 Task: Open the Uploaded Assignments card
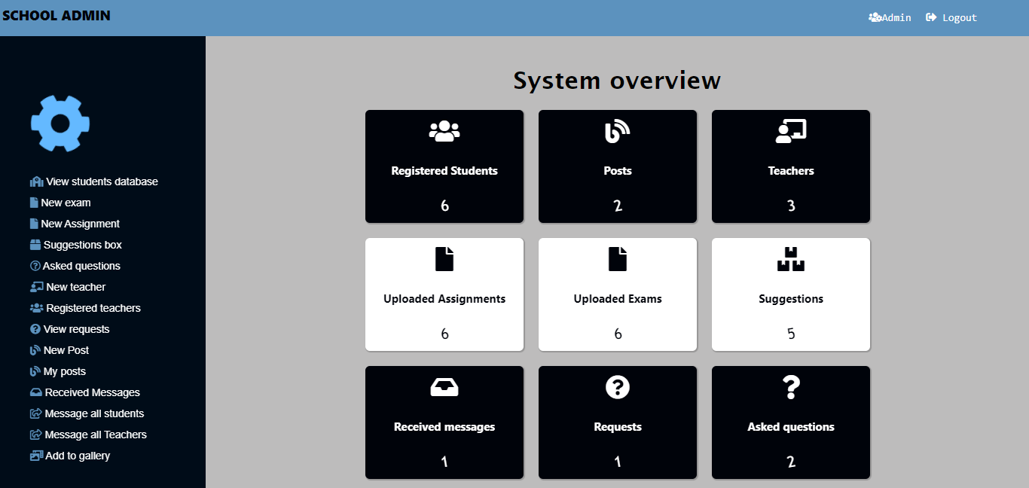click(444, 294)
